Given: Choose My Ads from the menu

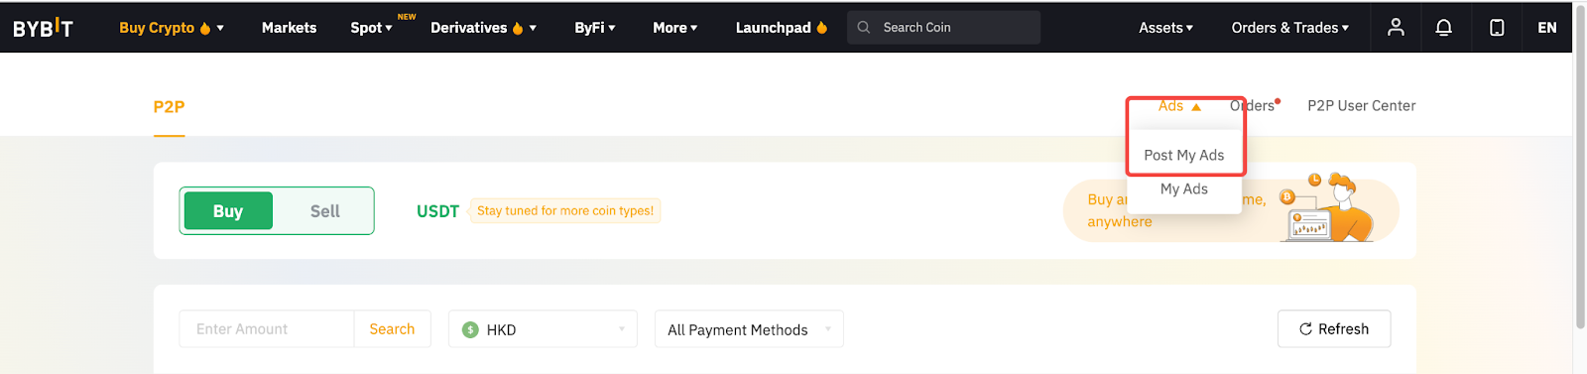Looking at the screenshot, I should click(1184, 188).
